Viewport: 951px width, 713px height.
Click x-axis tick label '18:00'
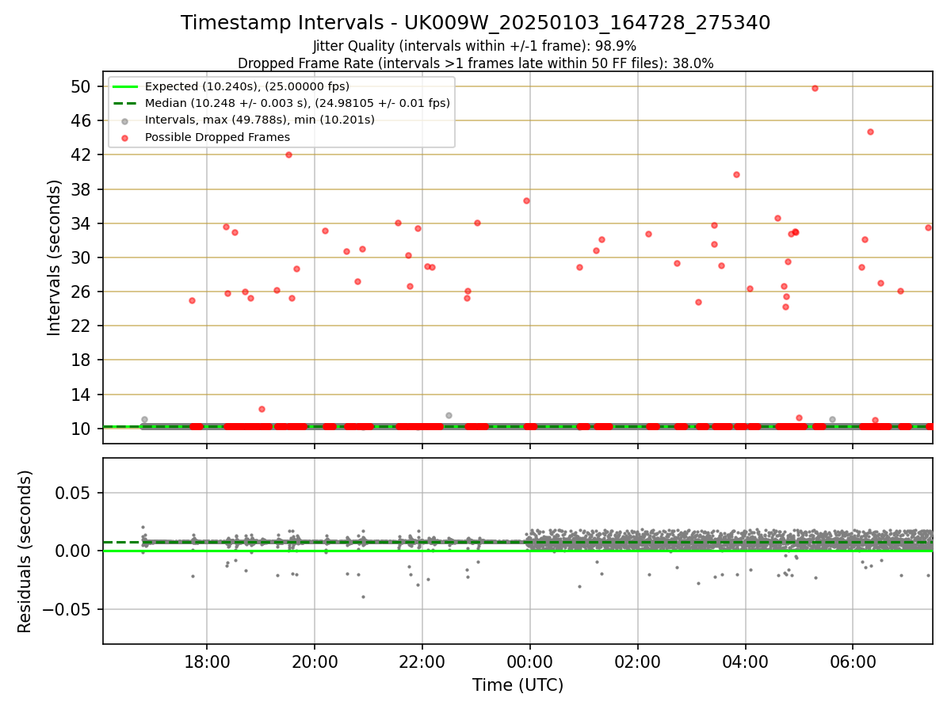tap(207, 662)
